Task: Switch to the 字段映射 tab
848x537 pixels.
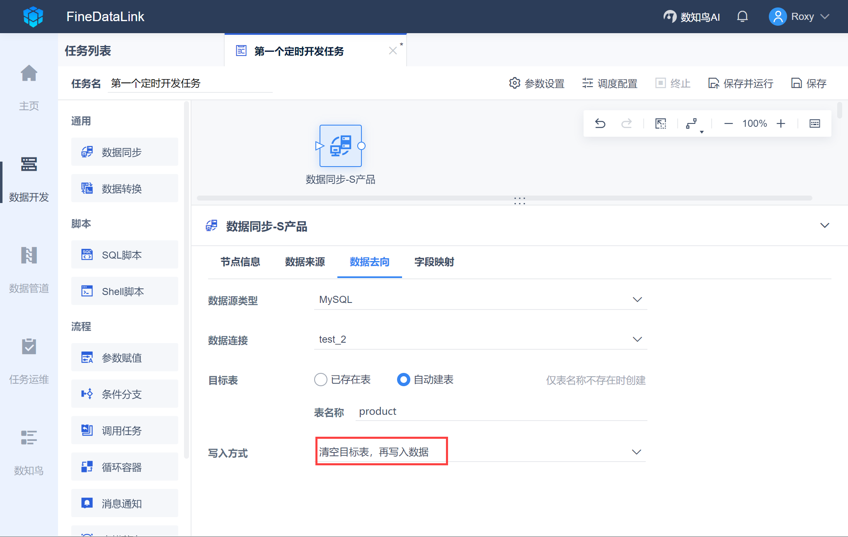Action: click(434, 262)
